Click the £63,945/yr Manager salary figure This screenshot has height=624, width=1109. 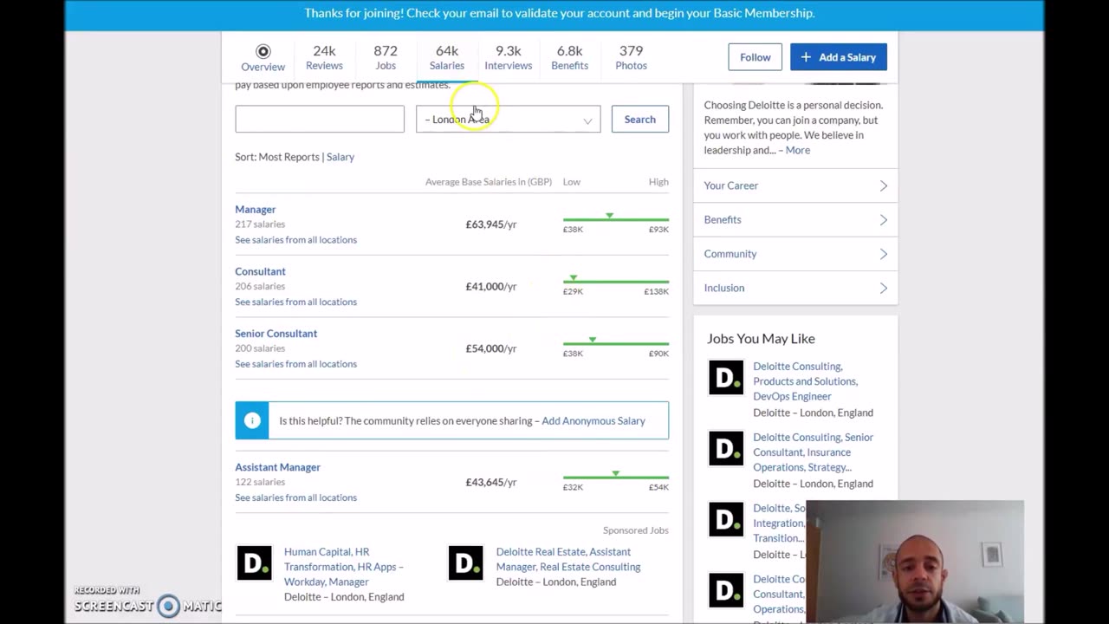(491, 224)
